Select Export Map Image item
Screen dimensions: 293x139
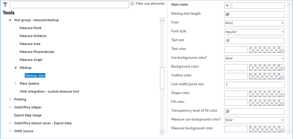(28, 115)
